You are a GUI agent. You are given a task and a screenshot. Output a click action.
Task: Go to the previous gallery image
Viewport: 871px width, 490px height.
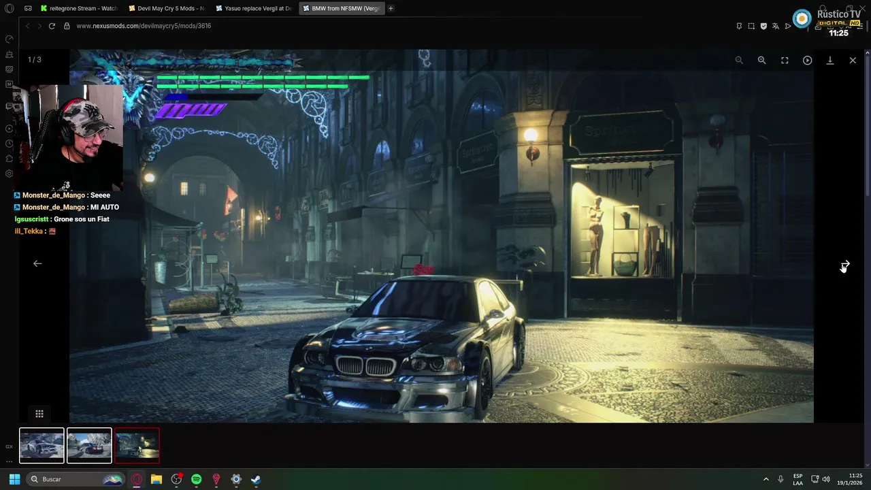click(37, 263)
